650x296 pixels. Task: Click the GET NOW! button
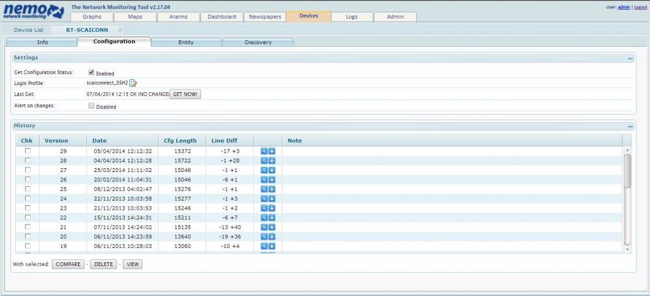tap(185, 94)
